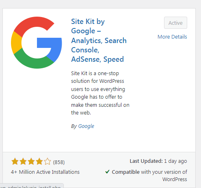This screenshot has width=201, height=188.
Task: Click the second gold rating star
Action: point(23,162)
